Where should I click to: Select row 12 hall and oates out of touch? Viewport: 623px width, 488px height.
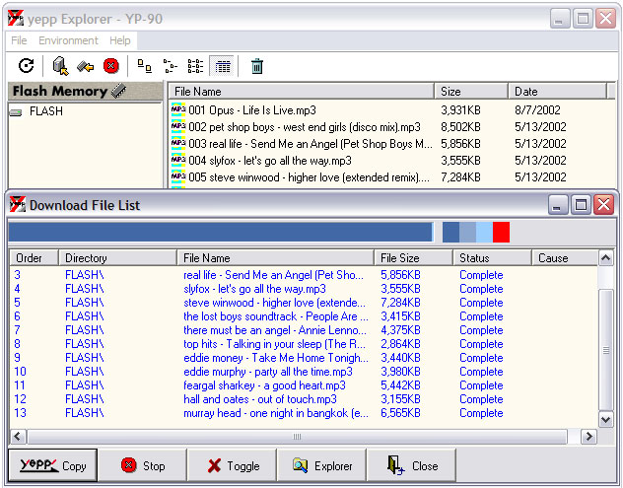pyautogui.click(x=304, y=399)
